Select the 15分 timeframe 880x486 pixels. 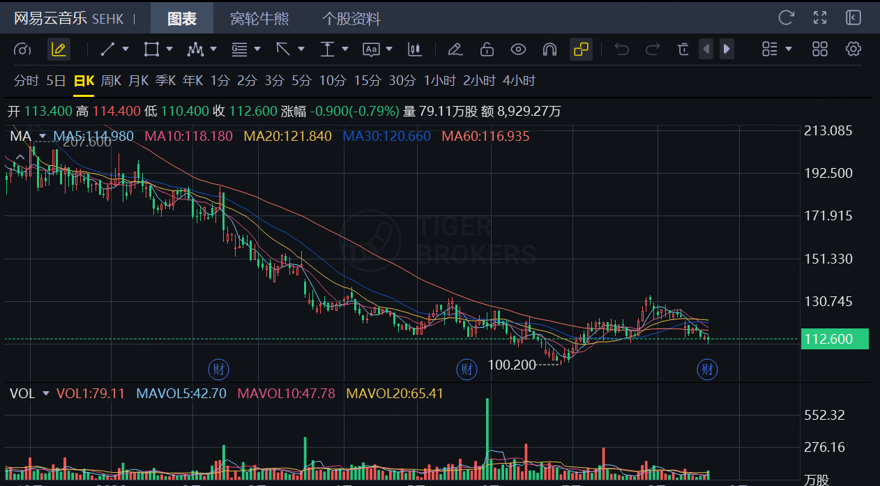click(x=367, y=81)
